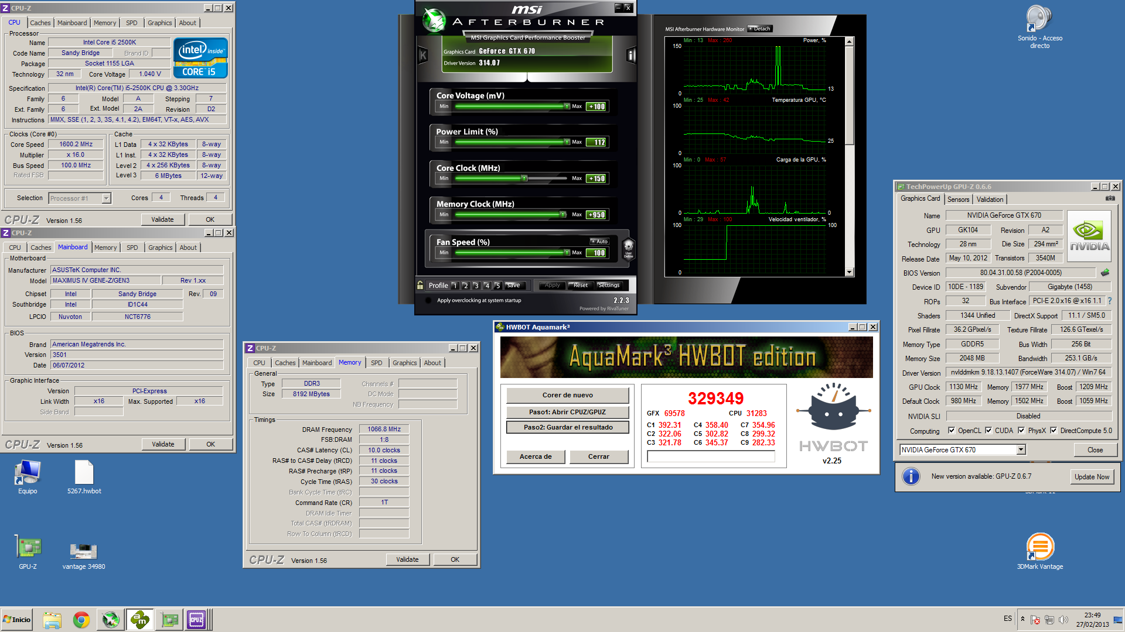Image resolution: width=1125 pixels, height=632 pixels.
Task: Click the GPU-Z screenshot camera icon
Action: click(1110, 198)
